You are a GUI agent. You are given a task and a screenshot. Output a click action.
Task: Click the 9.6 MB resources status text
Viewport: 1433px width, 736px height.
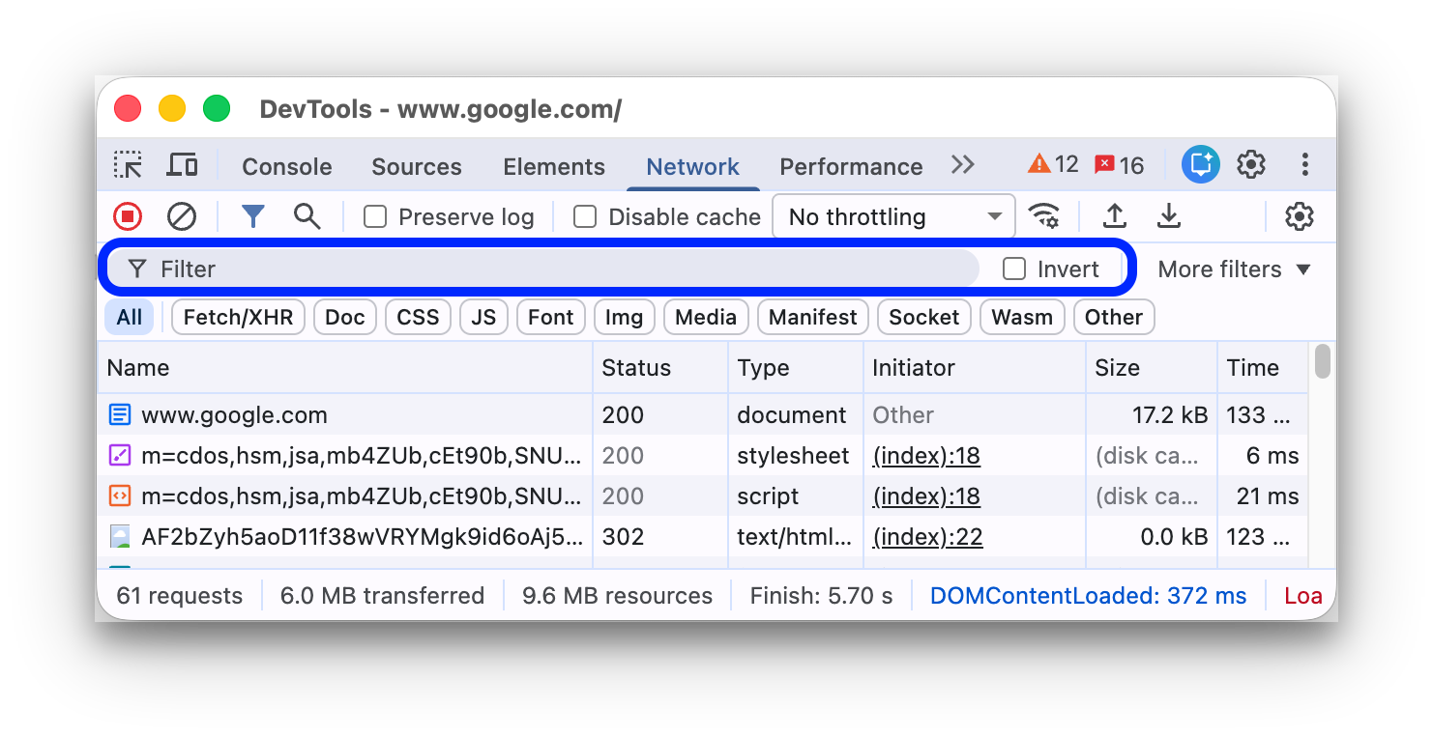pos(617,596)
